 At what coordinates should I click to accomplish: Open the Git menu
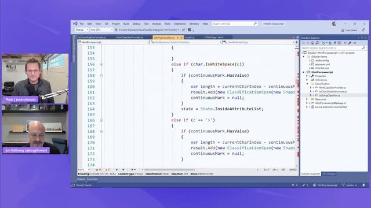click(107, 24)
